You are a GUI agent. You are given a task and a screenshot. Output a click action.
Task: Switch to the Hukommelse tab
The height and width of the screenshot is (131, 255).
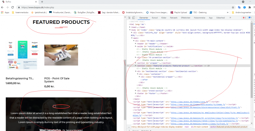pos(199,18)
